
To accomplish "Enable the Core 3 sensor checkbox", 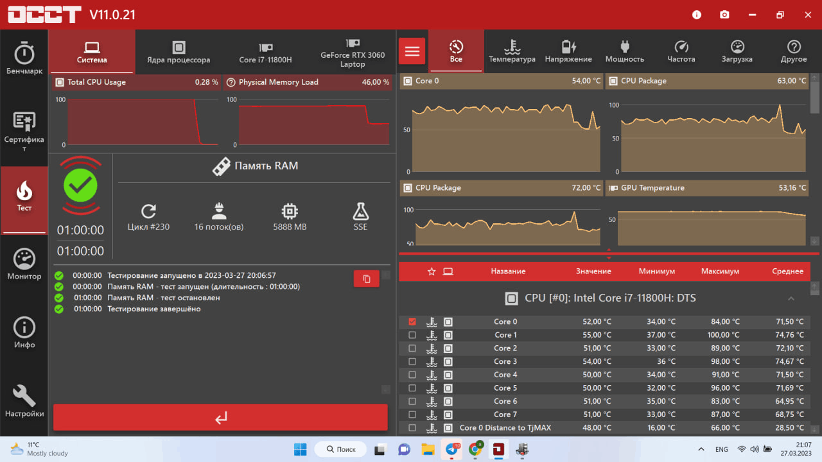I will [412, 361].
